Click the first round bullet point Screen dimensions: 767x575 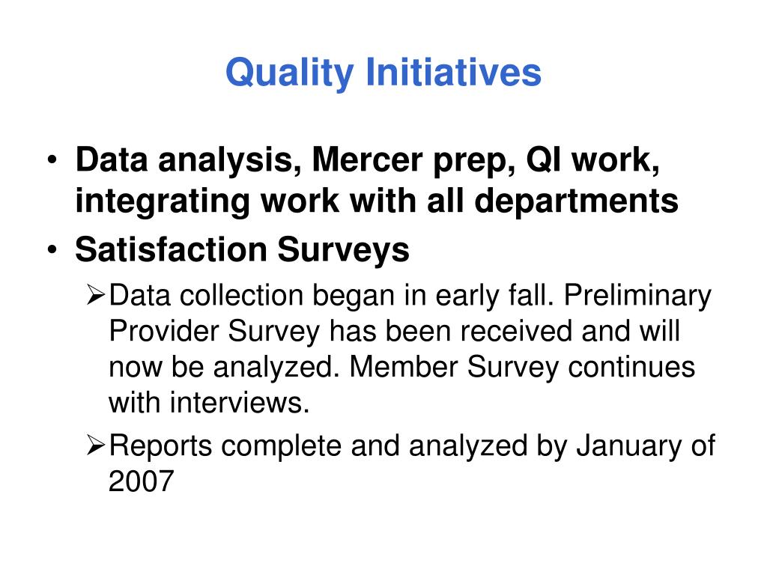coord(52,160)
